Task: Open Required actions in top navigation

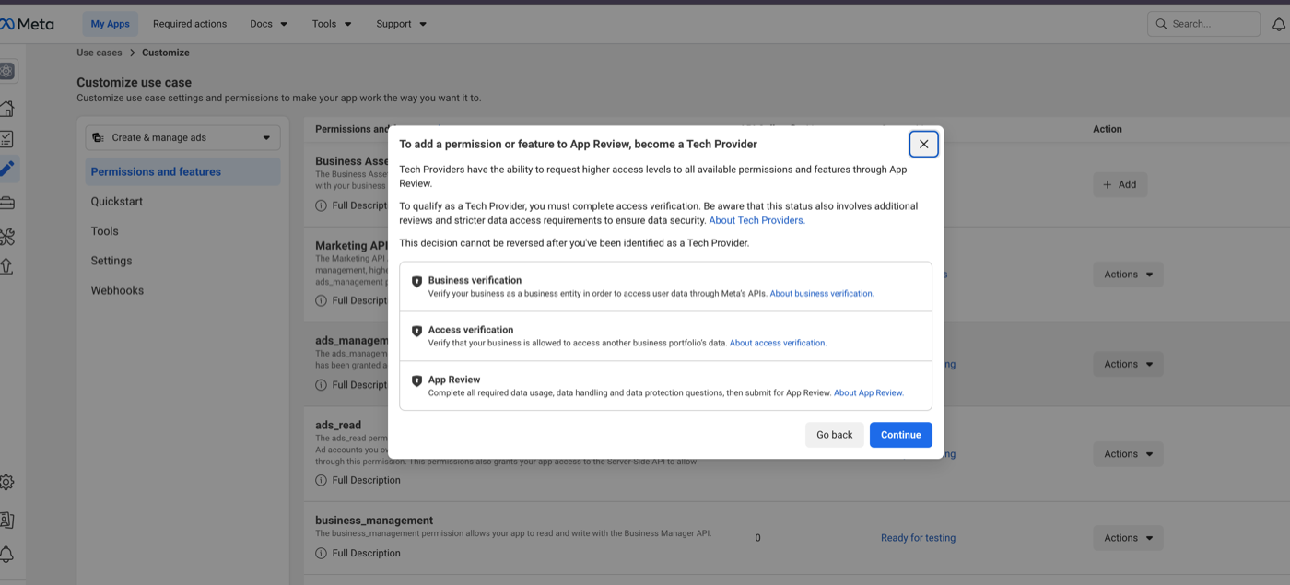Action: coord(190,24)
